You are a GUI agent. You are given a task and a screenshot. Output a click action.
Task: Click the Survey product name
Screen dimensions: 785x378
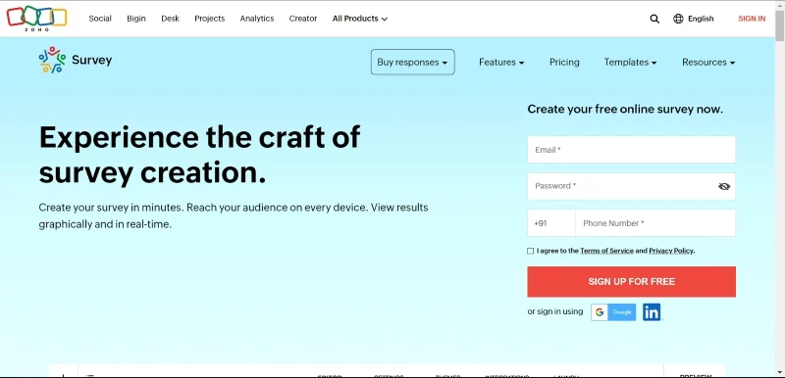91,60
